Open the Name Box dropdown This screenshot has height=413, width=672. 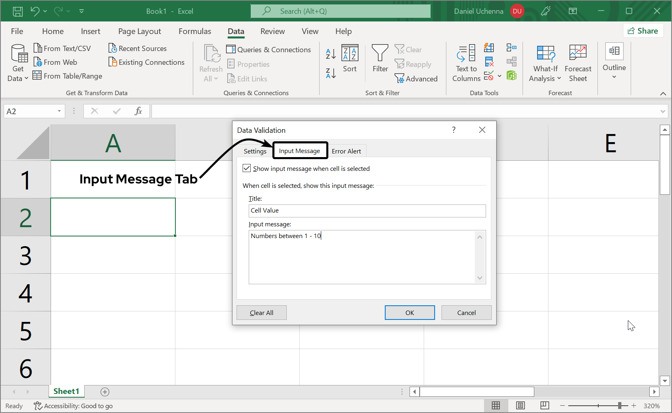(59, 111)
